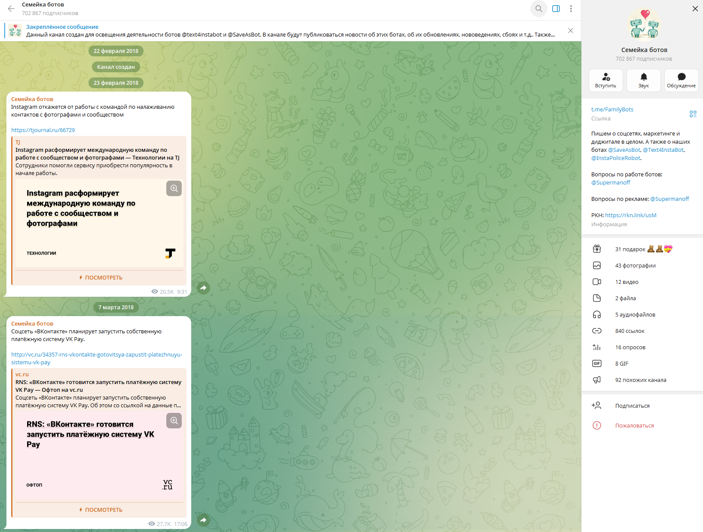Toggle sound notifications with Звук
Image resolution: width=703 pixels, height=532 pixels.
click(x=644, y=80)
